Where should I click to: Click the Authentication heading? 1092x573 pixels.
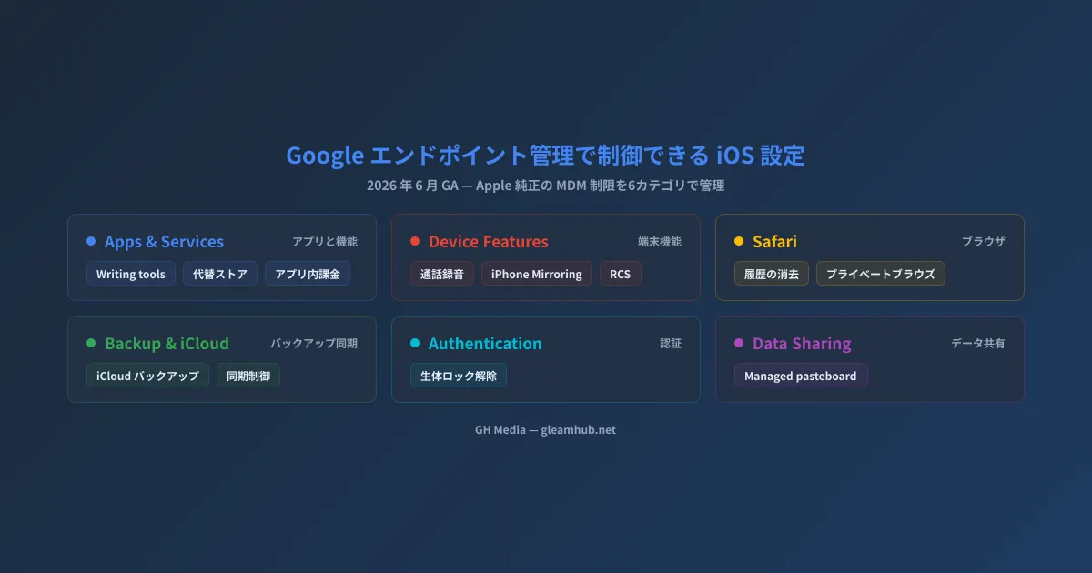[485, 344]
